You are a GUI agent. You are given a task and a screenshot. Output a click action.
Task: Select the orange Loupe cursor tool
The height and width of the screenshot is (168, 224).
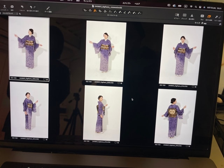point(95,11)
